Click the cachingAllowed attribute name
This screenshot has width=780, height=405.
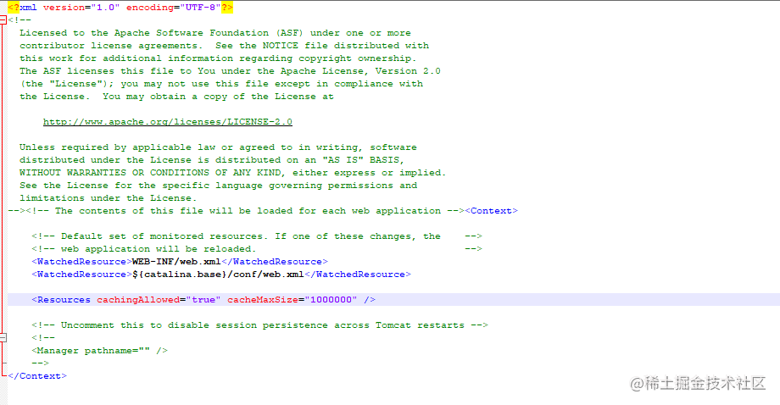(138, 300)
